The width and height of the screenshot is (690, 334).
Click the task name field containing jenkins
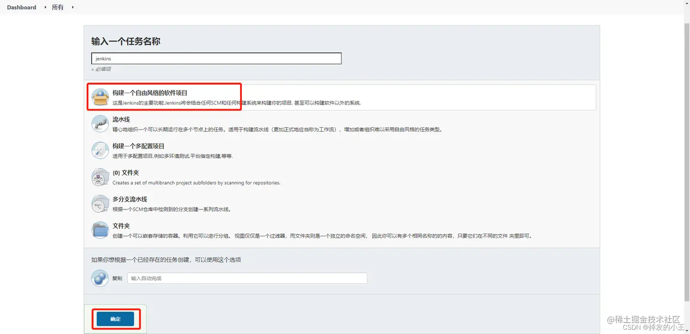[216, 58]
